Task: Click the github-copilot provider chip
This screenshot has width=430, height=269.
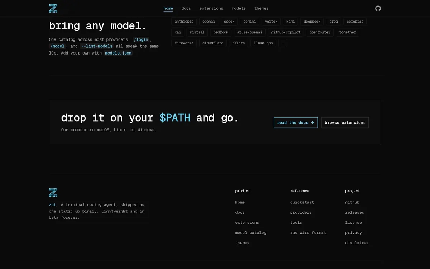Action: click(x=286, y=32)
